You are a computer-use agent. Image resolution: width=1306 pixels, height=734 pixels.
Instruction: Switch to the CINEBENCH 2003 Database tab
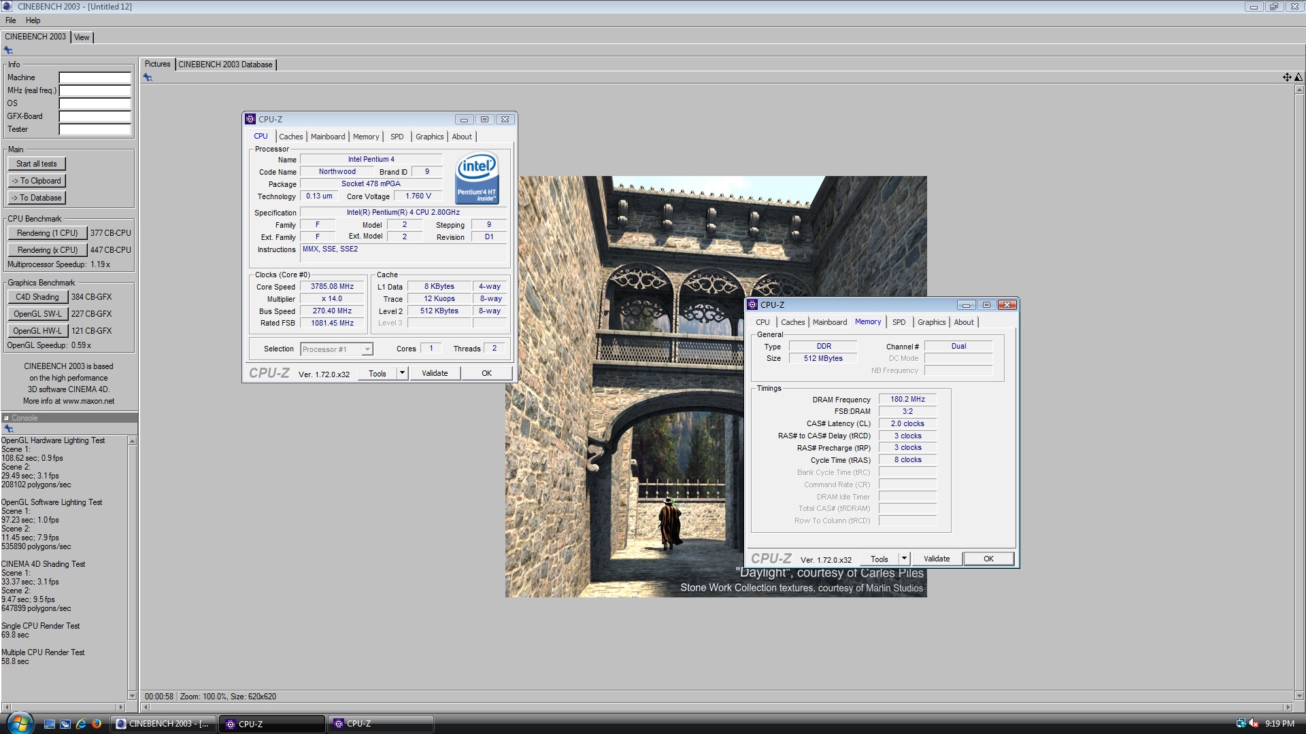(225, 65)
